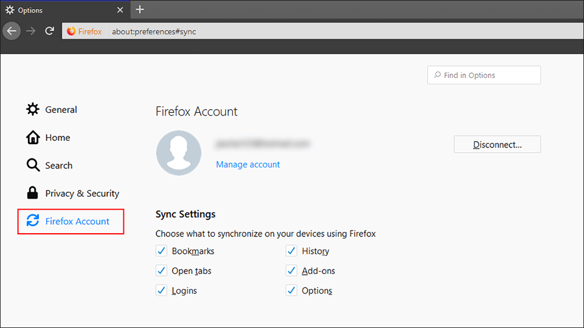The width and height of the screenshot is (584, 328).
Task: Click the Disconnect... button
Action: (x=497, y=144)
